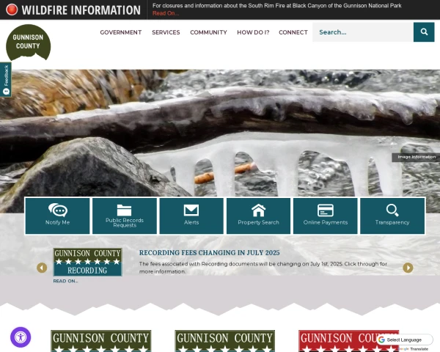Open the Notify Me tile
440x352 pixels.
coord(57,216)
